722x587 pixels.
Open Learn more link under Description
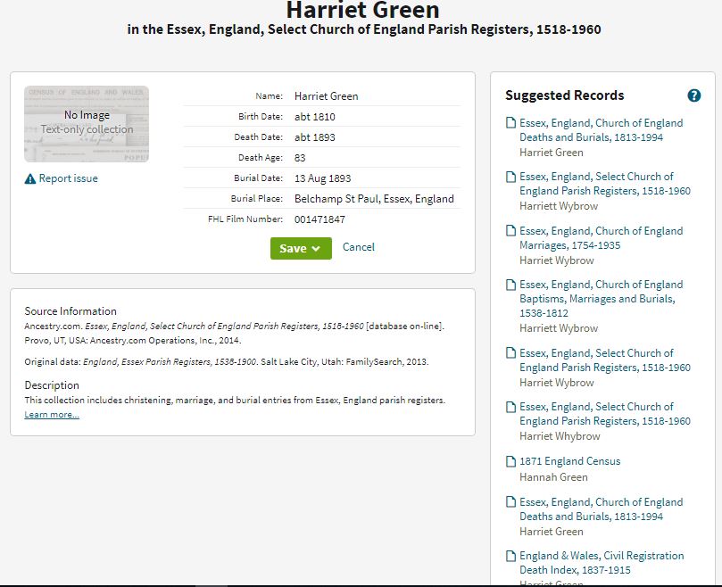pyautogui.click(x=52, y=414)
